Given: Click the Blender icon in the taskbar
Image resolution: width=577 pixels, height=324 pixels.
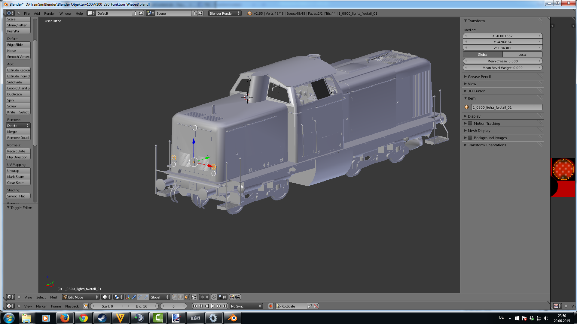Looking at the screenshot, I should (232, 318).
